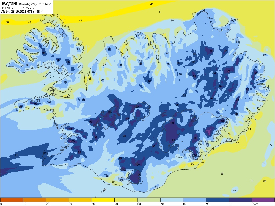
Task: Click the humidity value '84' on the map
Action: tap(78, 49)
